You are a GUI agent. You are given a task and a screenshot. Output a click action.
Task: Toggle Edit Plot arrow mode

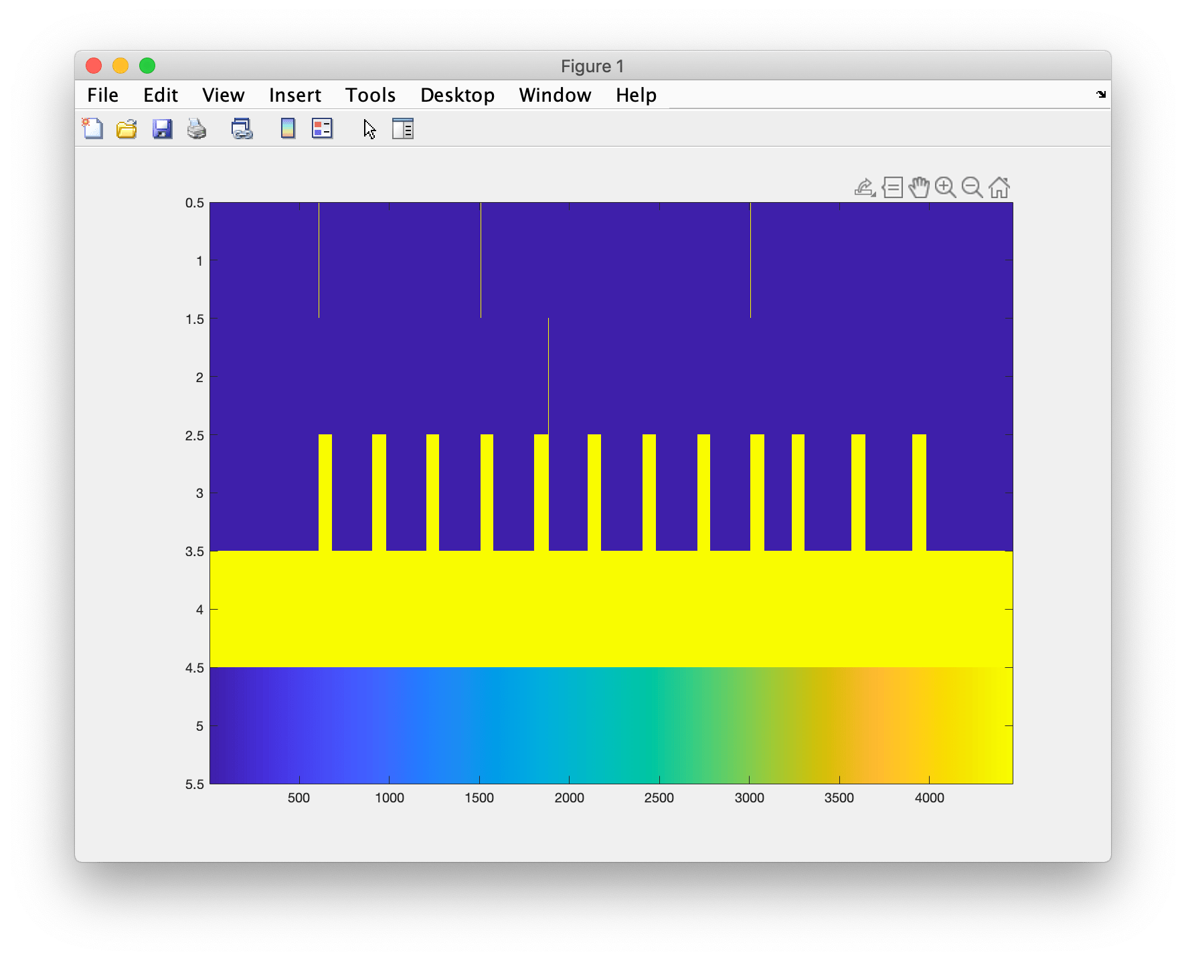[x=369, y=128]
